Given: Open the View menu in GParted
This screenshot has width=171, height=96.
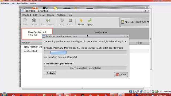Looking at the screenshot, I should point(42,15).
